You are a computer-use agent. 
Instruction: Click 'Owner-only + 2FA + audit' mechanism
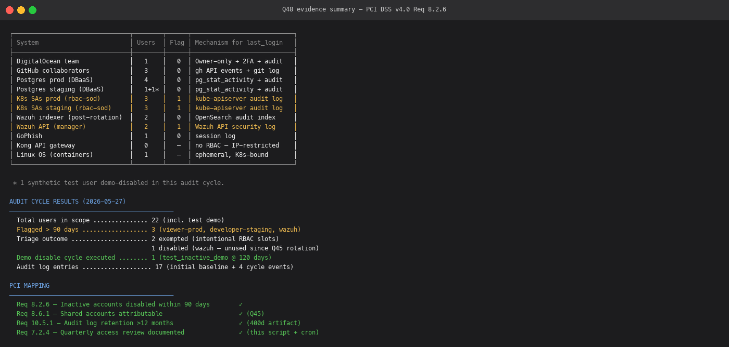239,61
